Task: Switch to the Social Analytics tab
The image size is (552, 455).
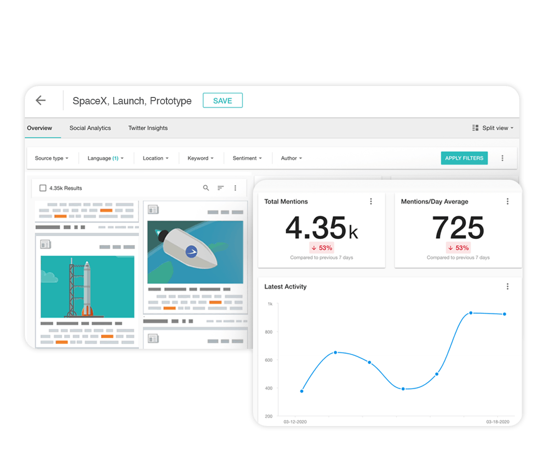Action: (x=90, y=128)
